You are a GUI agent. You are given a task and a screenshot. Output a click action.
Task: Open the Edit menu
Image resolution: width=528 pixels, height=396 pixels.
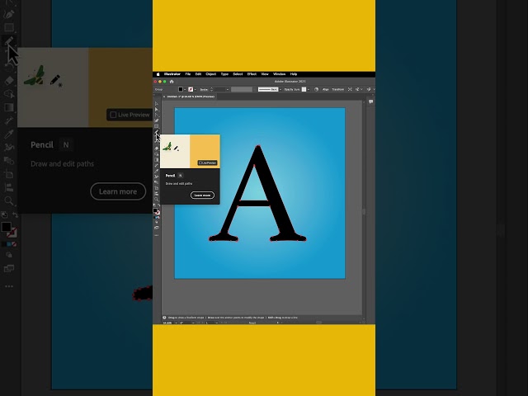click(198, 74)
